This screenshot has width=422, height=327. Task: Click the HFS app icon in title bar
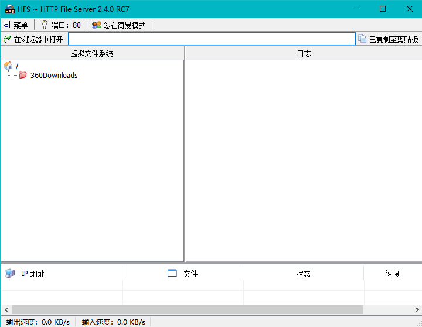tap(10, 9)
